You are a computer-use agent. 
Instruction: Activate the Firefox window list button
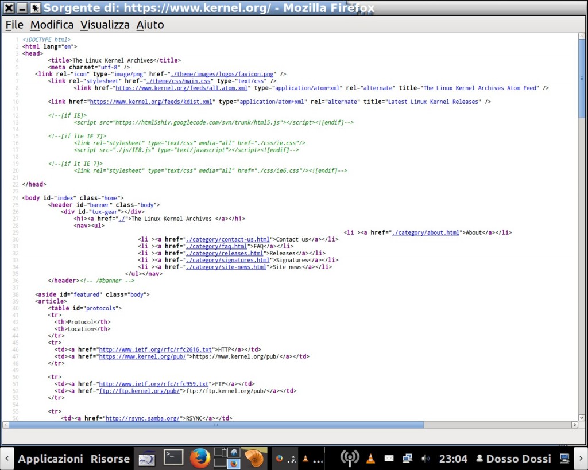point(284,459)
